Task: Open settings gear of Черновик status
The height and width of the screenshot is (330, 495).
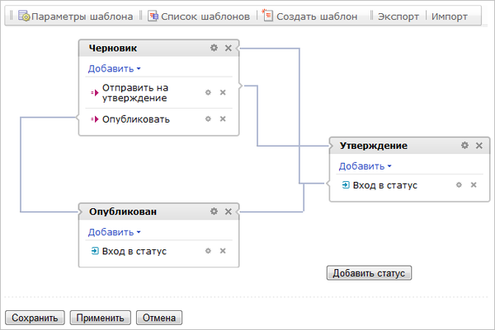Action: pos(214,48)
